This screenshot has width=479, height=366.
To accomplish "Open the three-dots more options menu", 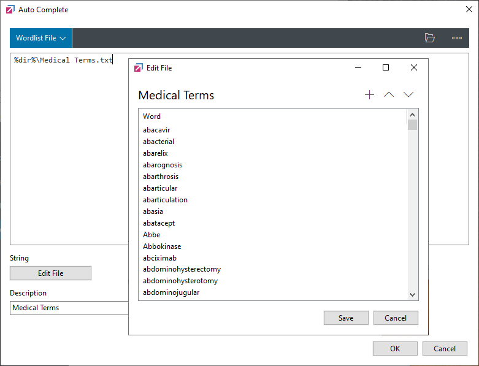I will (x=457, y=38).
